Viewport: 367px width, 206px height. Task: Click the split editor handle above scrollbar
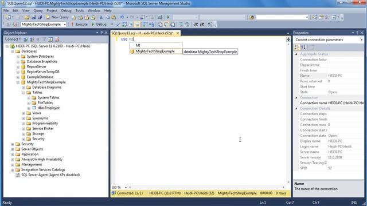point(288,39)
